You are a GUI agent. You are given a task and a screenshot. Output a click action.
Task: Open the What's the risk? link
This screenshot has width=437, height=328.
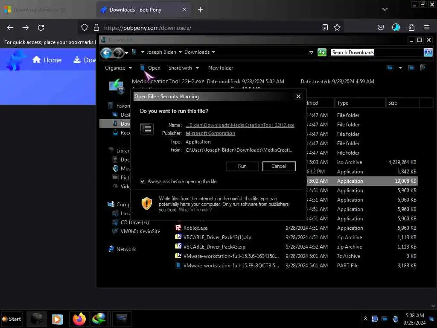195,210
